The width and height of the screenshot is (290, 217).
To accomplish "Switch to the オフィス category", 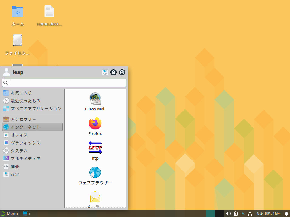I will point(19,135).
